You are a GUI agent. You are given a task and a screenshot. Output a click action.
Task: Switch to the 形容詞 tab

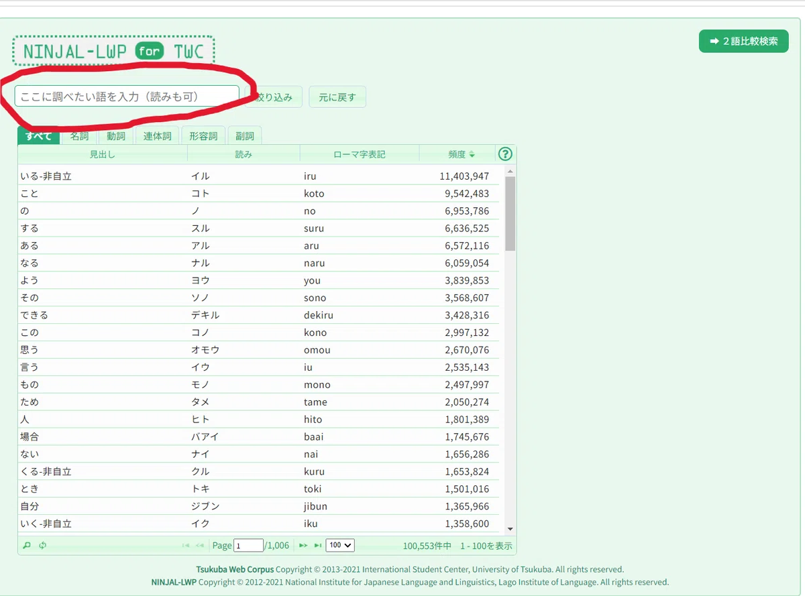coord(203,135)
